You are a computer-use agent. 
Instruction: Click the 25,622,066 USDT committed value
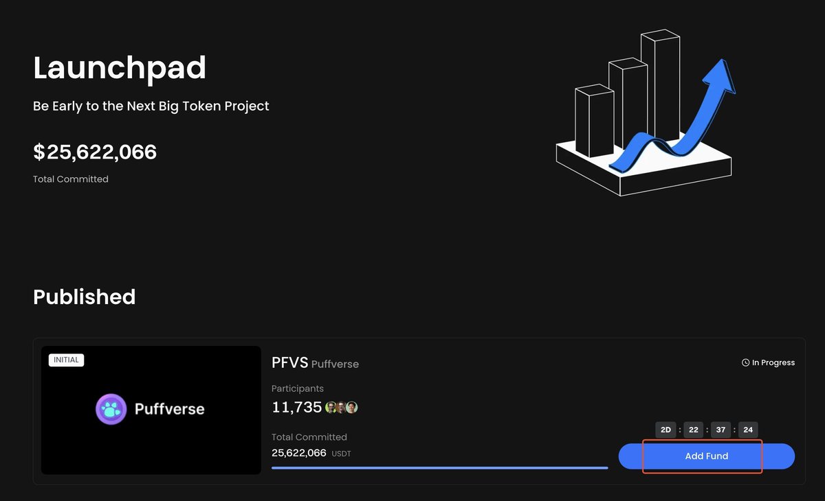311,453
